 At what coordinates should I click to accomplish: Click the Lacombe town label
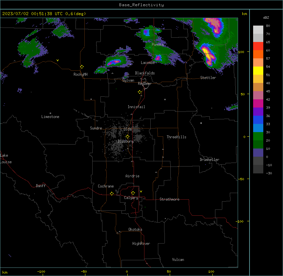coord(148,63)
